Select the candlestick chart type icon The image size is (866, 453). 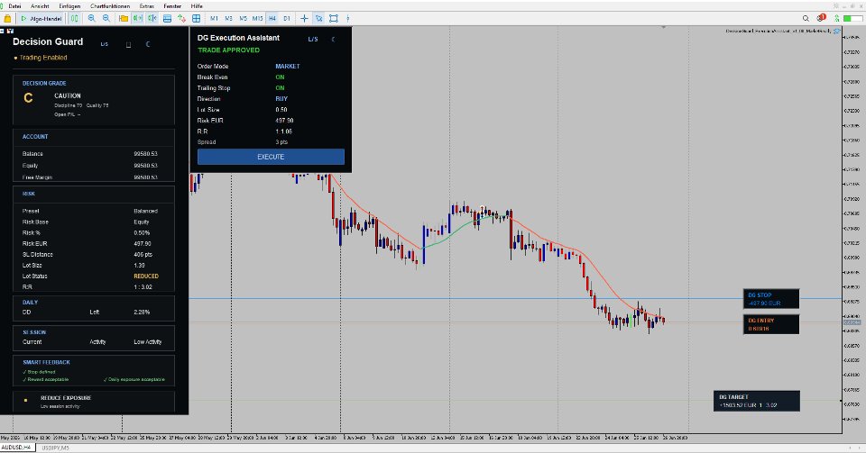[75, 18]
